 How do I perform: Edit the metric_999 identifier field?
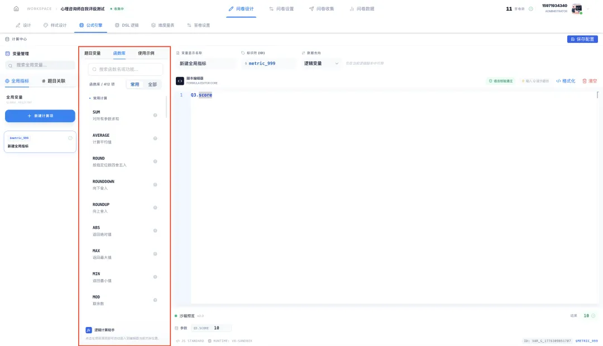click(269, 64)
